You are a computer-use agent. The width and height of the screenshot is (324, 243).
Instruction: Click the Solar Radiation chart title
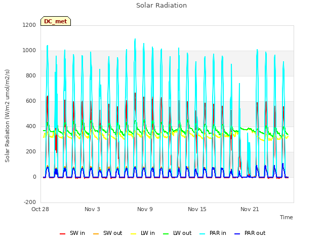pos(161,6)
